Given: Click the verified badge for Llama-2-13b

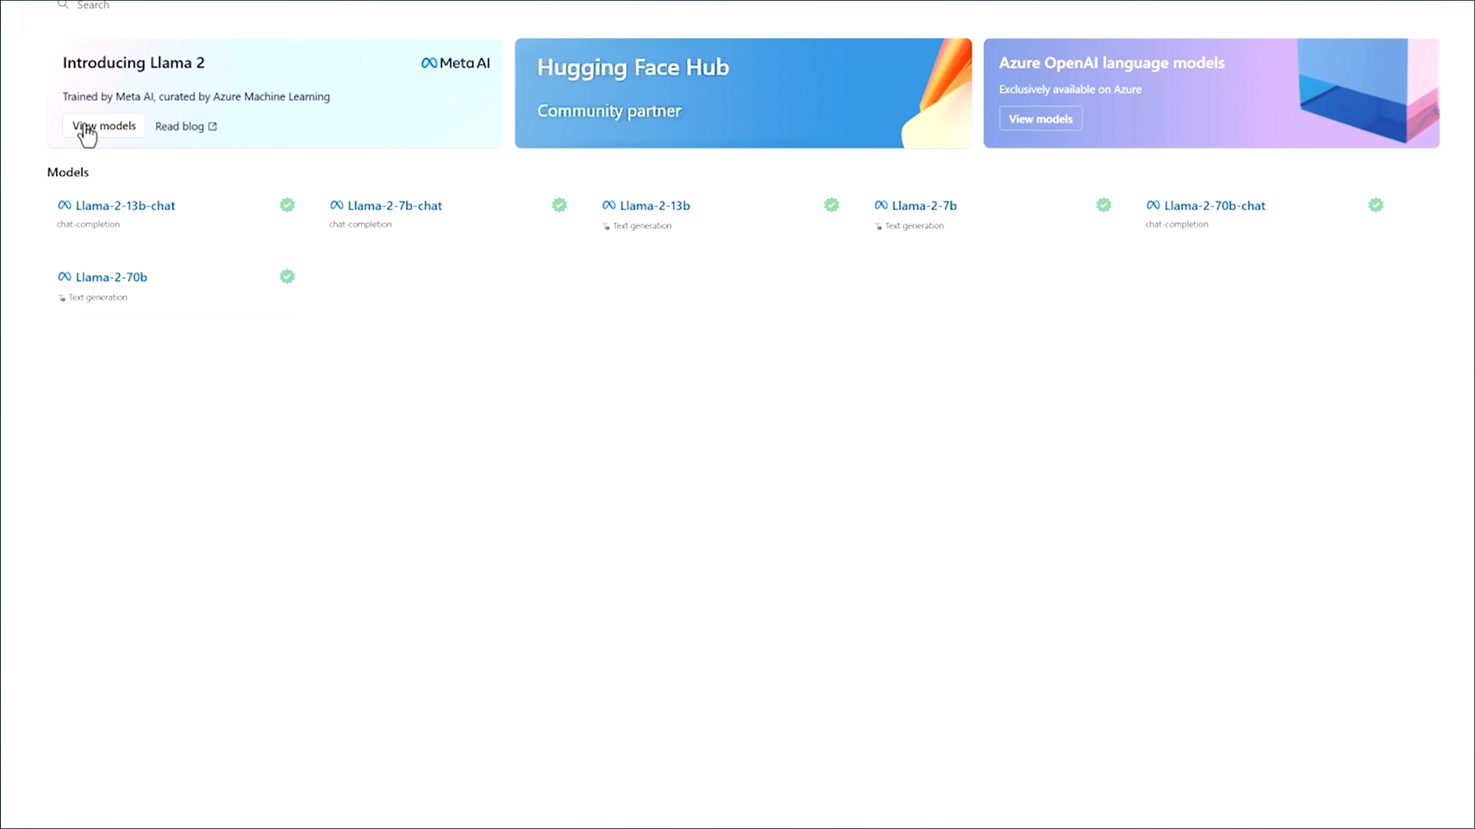Looking at the screenshot, I should 831,205.
